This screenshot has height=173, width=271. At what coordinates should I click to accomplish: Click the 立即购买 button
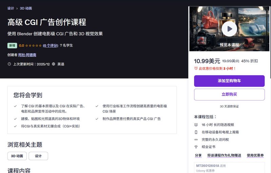[x=229, y=94]
